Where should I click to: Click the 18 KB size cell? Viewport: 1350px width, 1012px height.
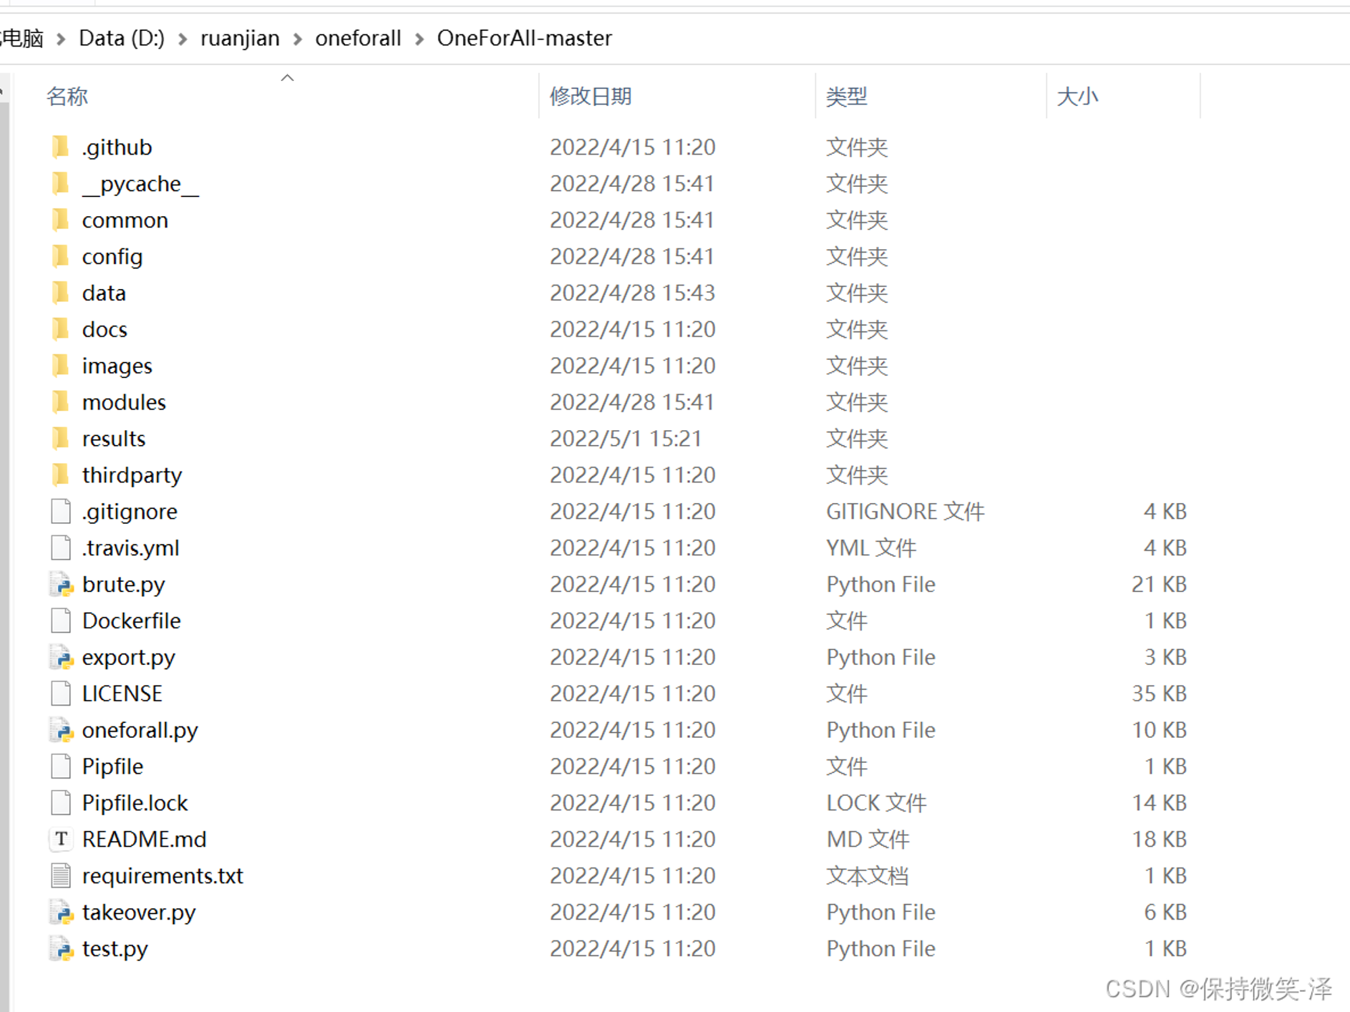[x=1159, y=839]
